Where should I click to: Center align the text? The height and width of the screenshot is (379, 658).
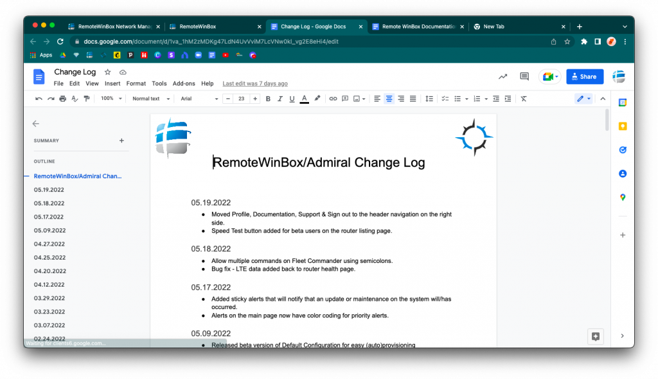pos(389,99)
